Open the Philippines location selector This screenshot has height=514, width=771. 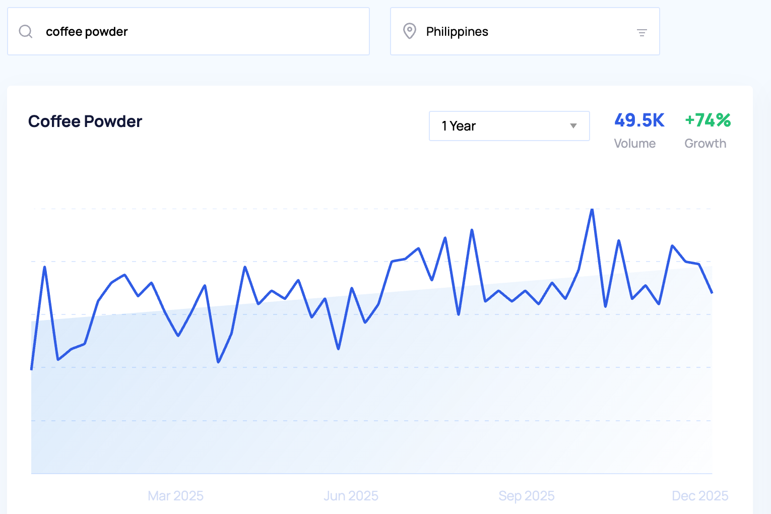pyautogui.click(x=524, y=32)
